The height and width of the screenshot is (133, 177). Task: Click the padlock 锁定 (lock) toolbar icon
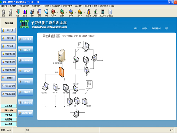click(x=4, y=12)
